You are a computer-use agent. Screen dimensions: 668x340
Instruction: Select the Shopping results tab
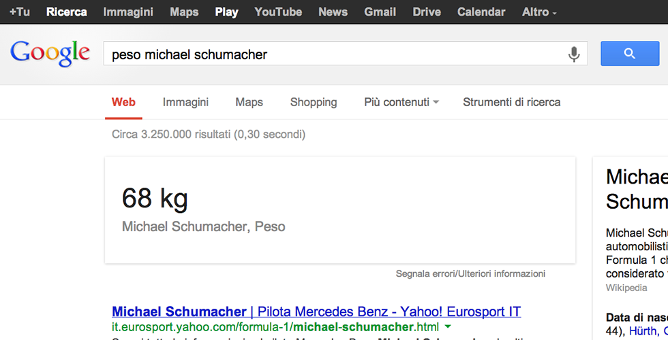[x=314, y=102]
